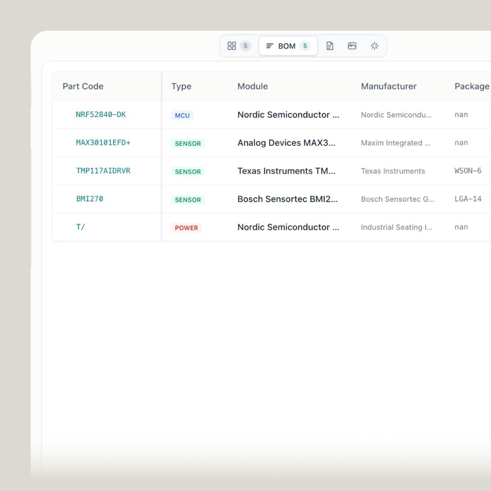Select the BOM tab
This screenshot has width=491, height=491.
click(x=288, y=46)
